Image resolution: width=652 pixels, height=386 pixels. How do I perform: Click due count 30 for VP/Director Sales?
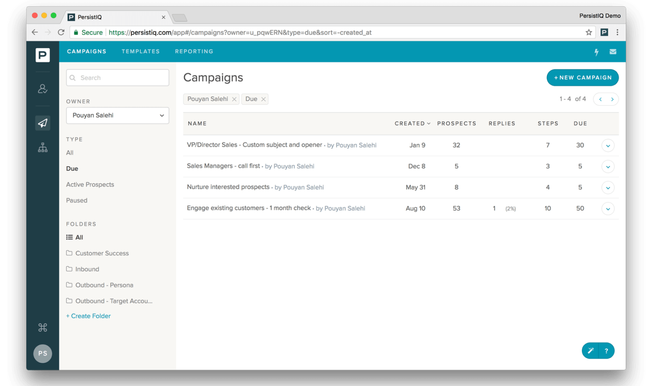580,145
